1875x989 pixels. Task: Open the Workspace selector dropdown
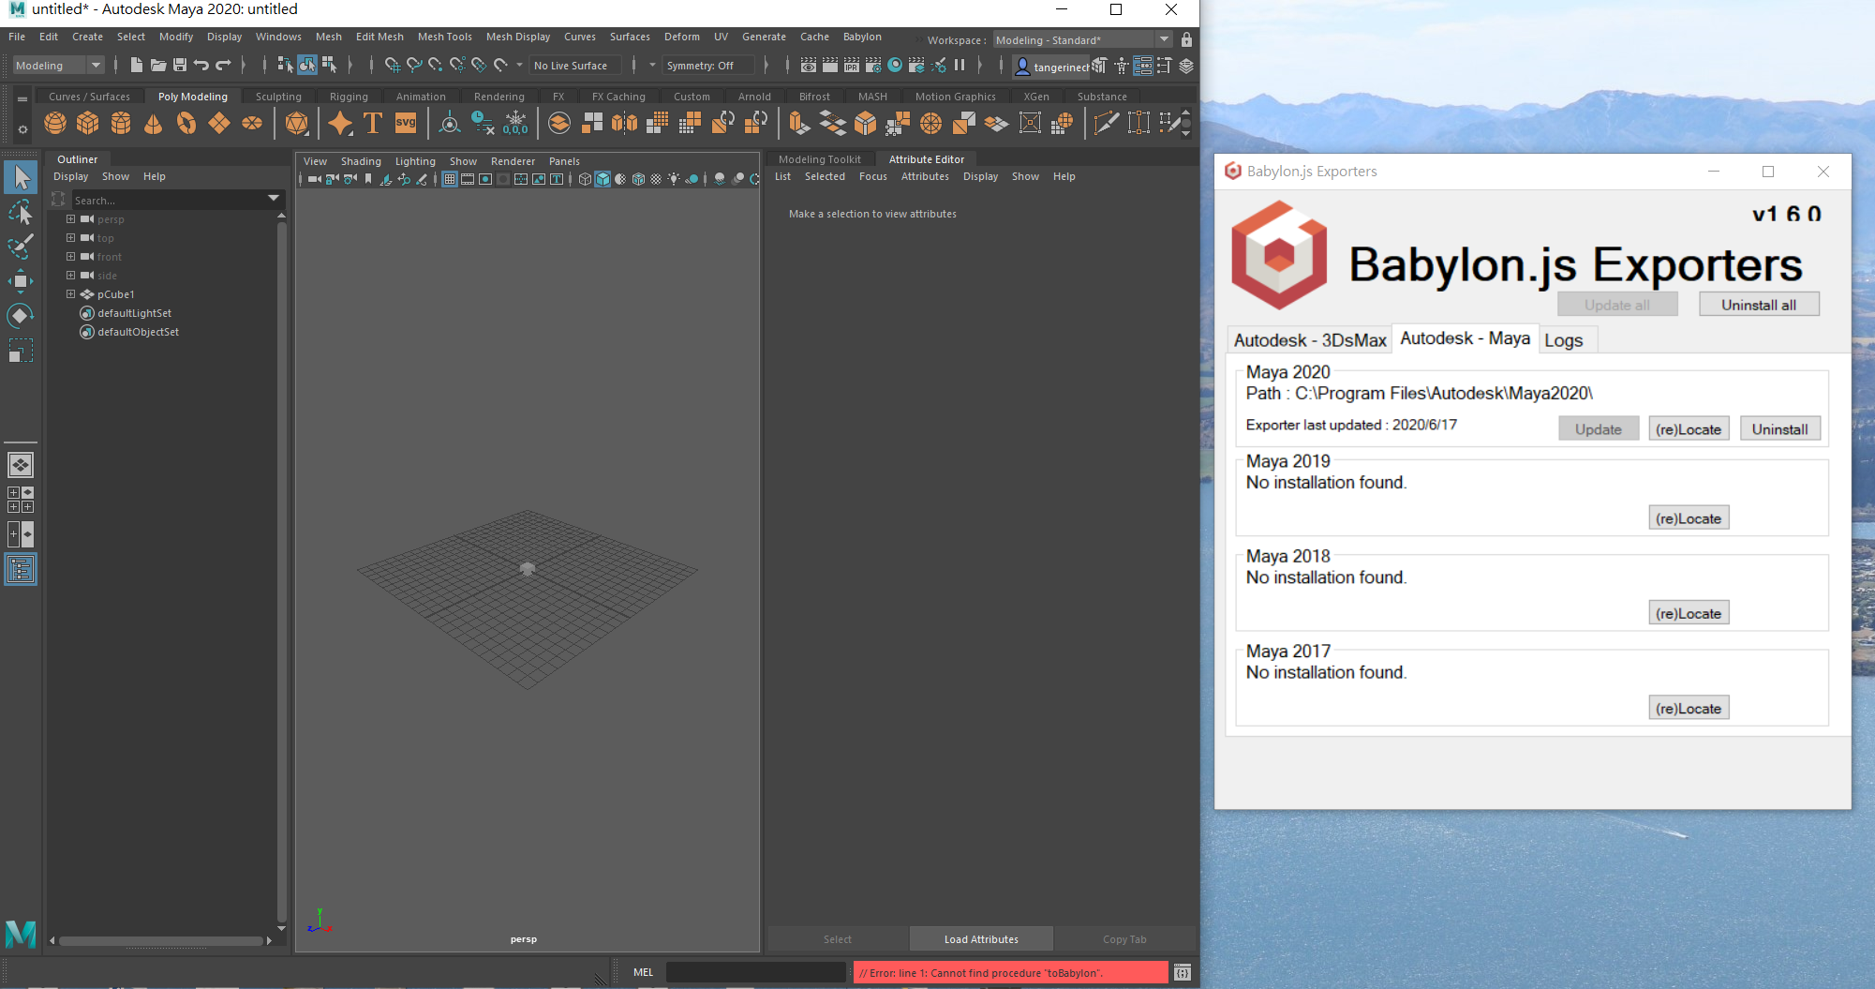point(1082,39)
